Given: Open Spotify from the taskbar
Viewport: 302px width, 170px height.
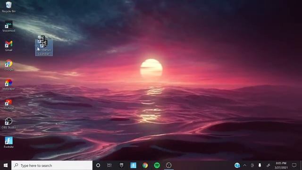Looking at the screenshot, I should [x=157, y=165].
